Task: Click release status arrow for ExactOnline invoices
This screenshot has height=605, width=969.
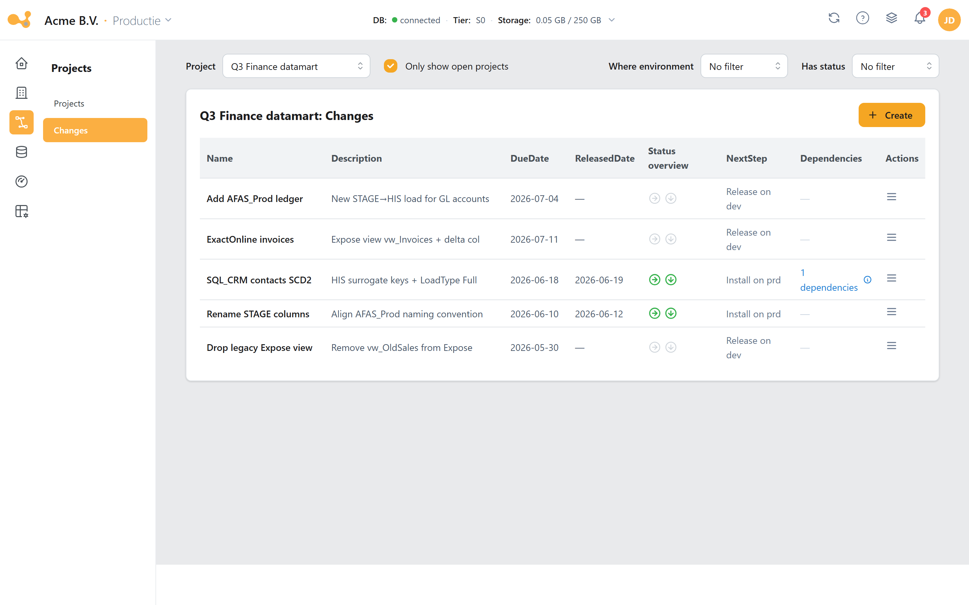Action: [x=654, y=239]
